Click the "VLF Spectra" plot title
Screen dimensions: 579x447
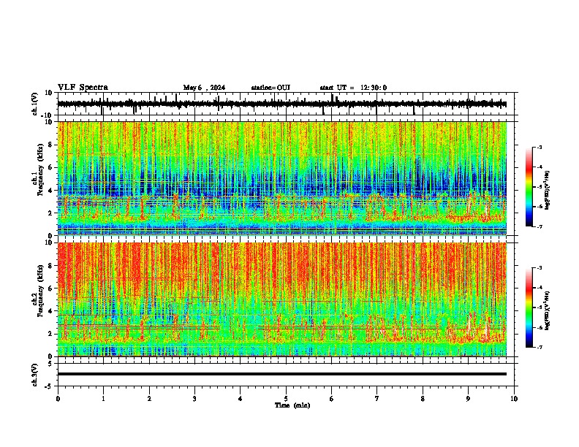pos(83,88)
